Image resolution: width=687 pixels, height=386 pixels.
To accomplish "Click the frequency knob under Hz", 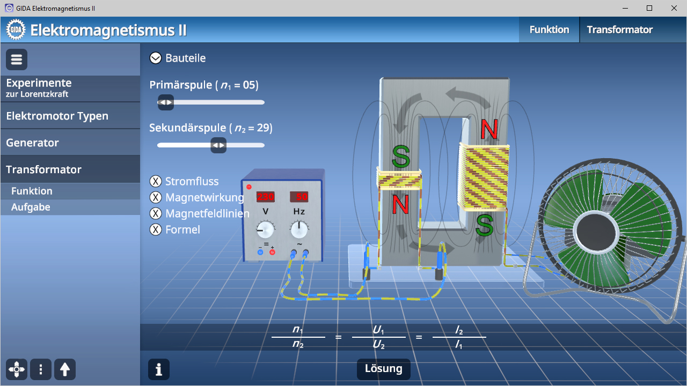I will click(x=299, y=231).
